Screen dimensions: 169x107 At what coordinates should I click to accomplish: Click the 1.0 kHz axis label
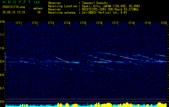click(x=2, y=48)
